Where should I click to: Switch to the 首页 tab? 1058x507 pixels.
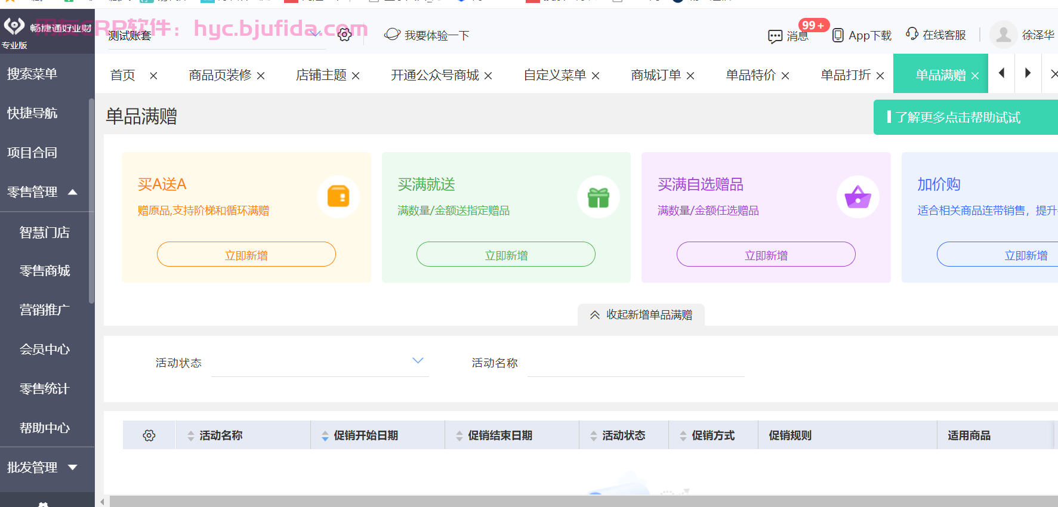123,75
